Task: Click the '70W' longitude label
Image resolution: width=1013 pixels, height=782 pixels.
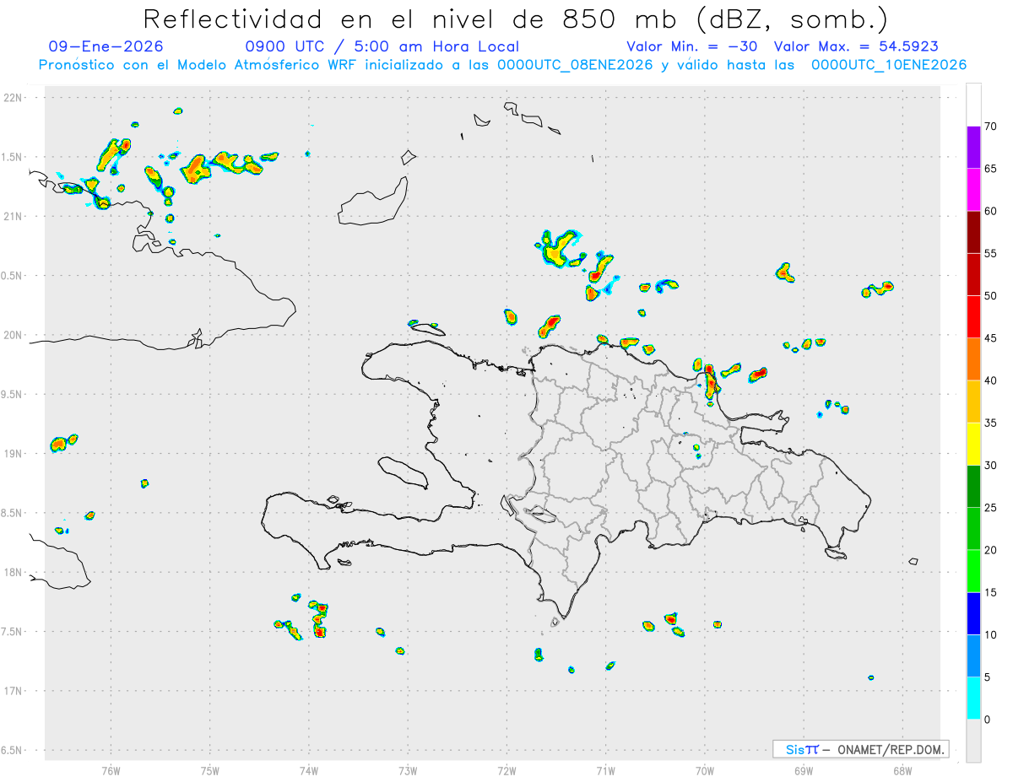Action: [704, 770]
